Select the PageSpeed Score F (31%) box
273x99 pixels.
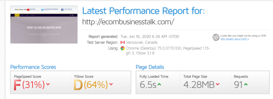coord(41,82)
